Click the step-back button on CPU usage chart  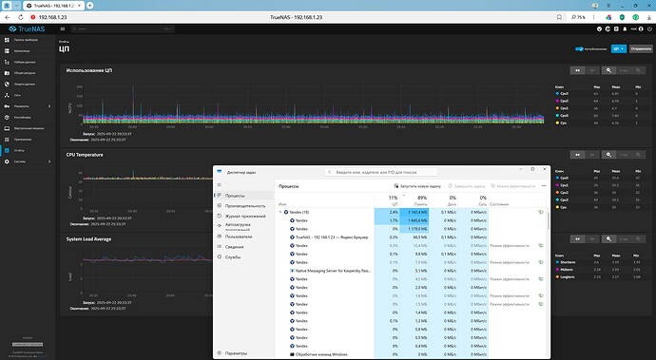(x=577, y=70)
